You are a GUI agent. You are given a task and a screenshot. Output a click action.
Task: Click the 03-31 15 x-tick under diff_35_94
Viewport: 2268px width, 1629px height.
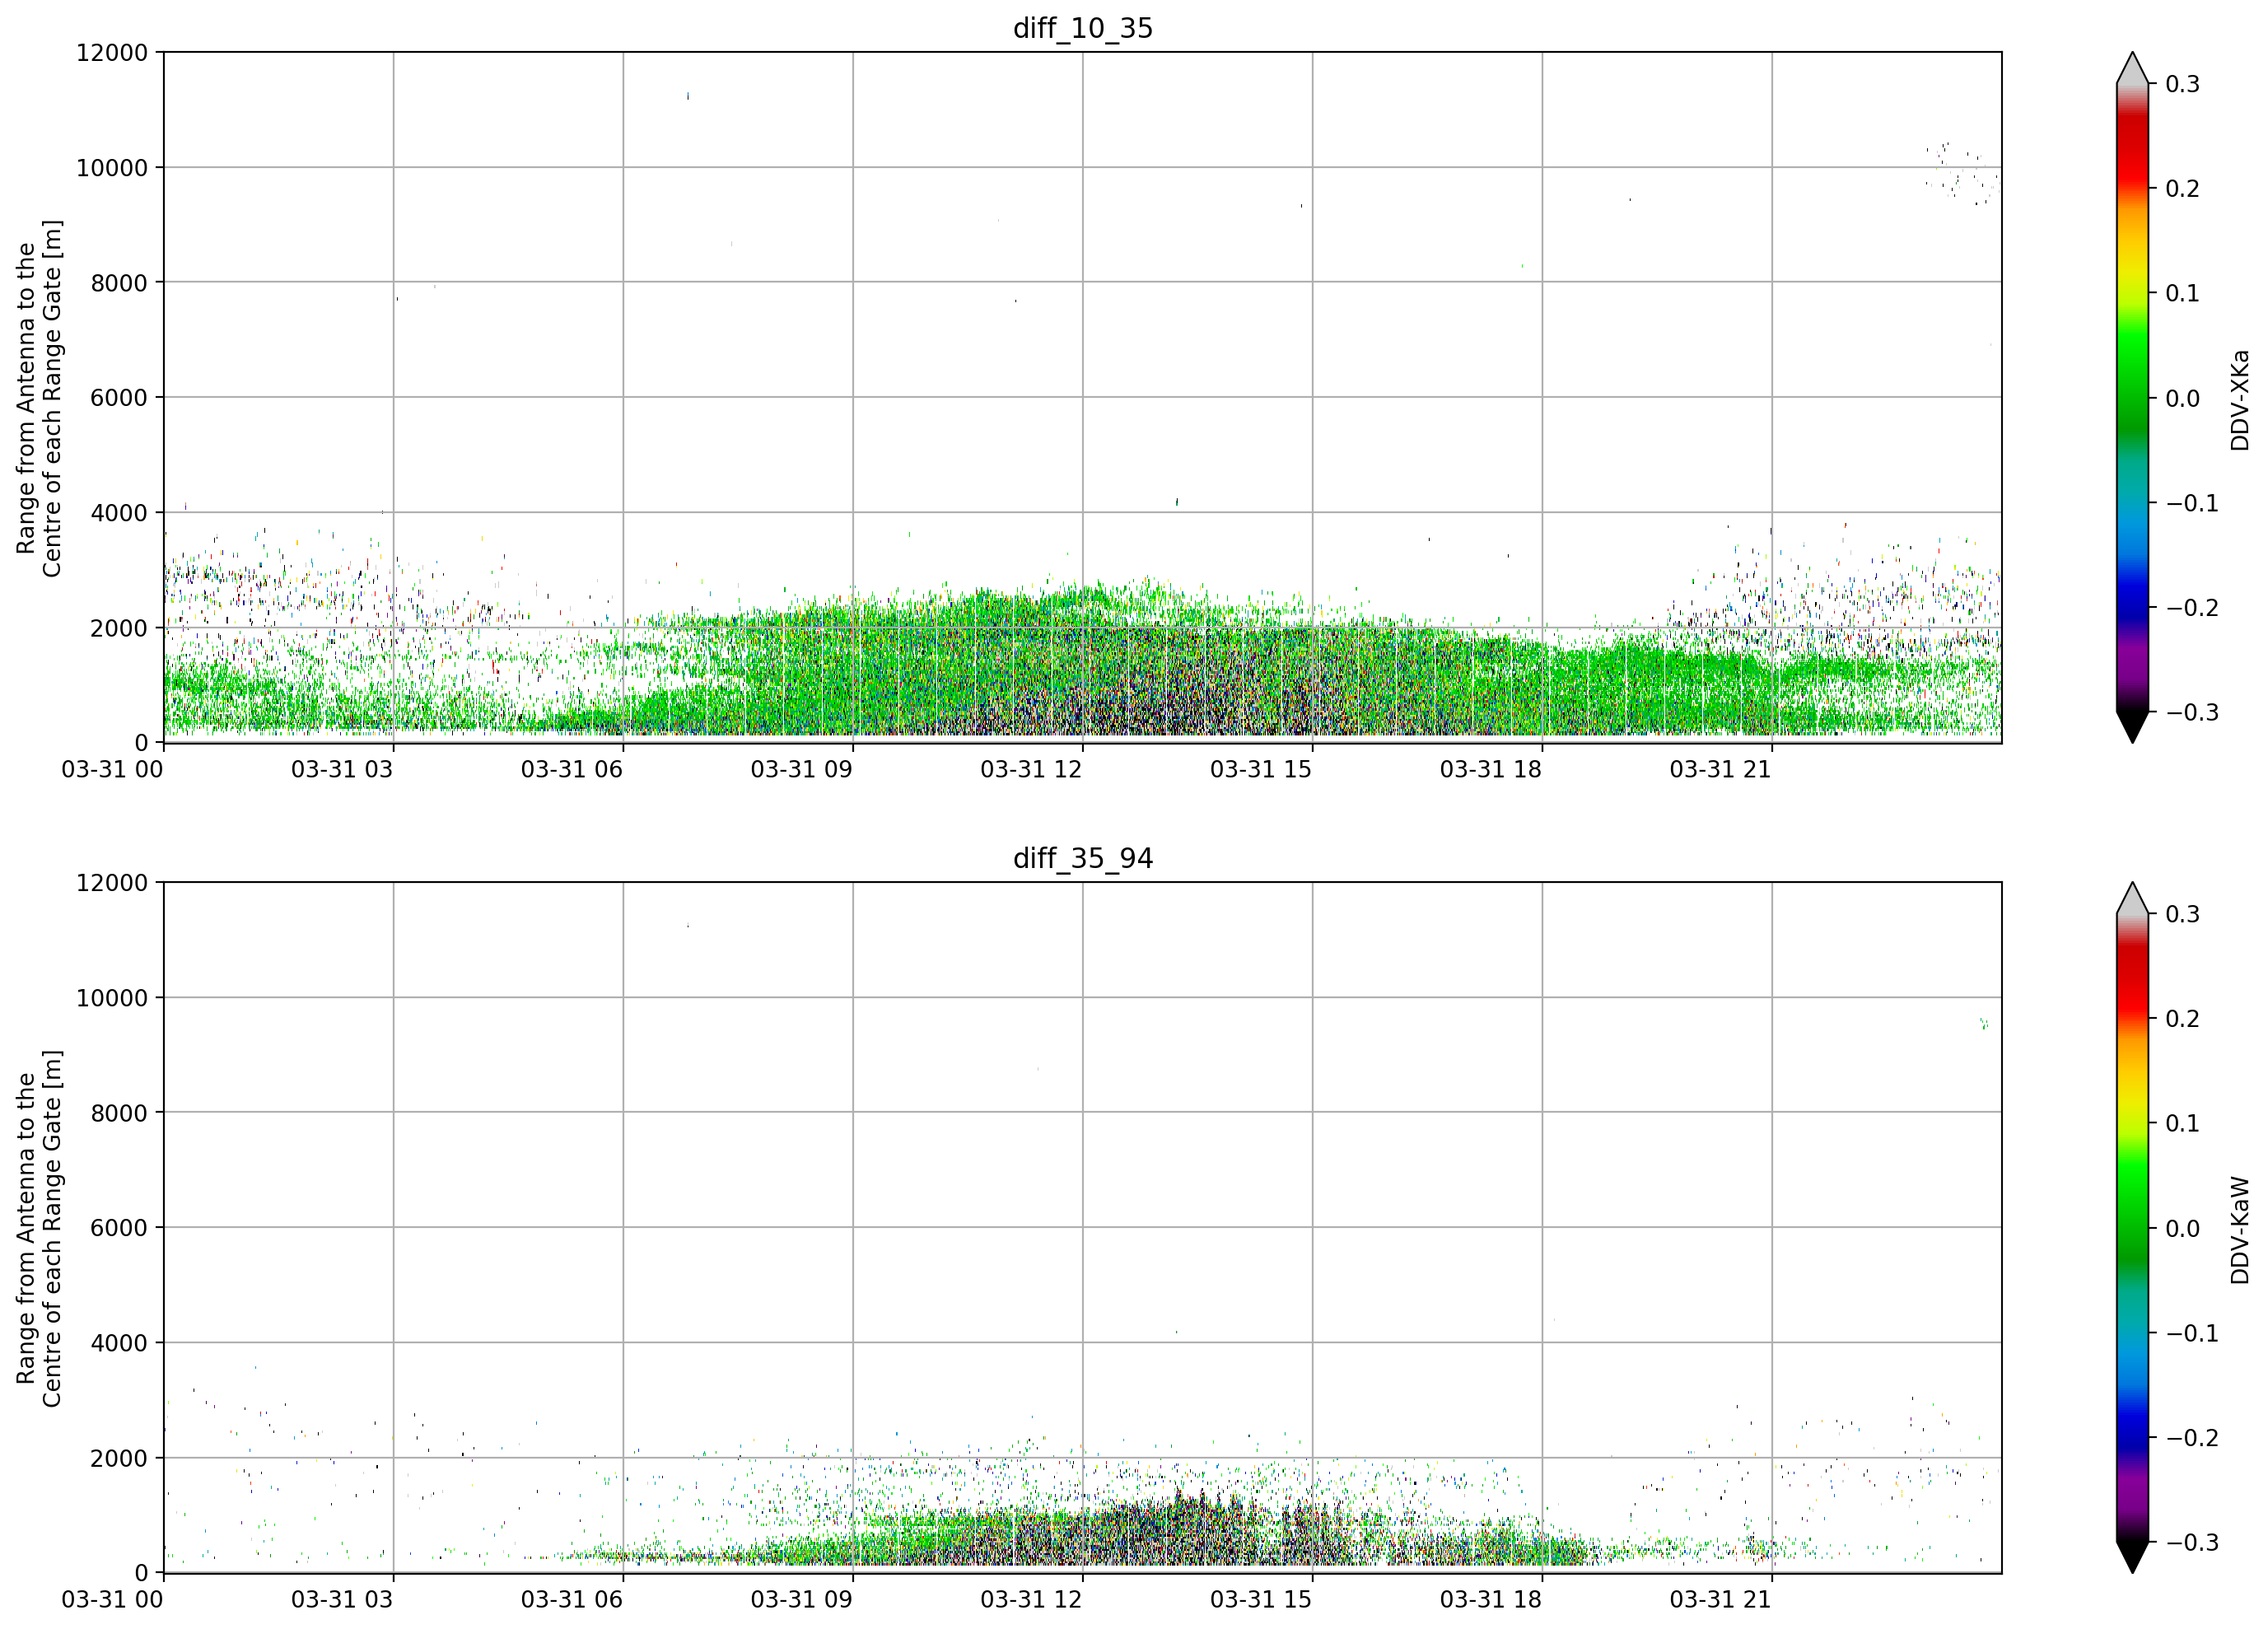point(1261,1599)
